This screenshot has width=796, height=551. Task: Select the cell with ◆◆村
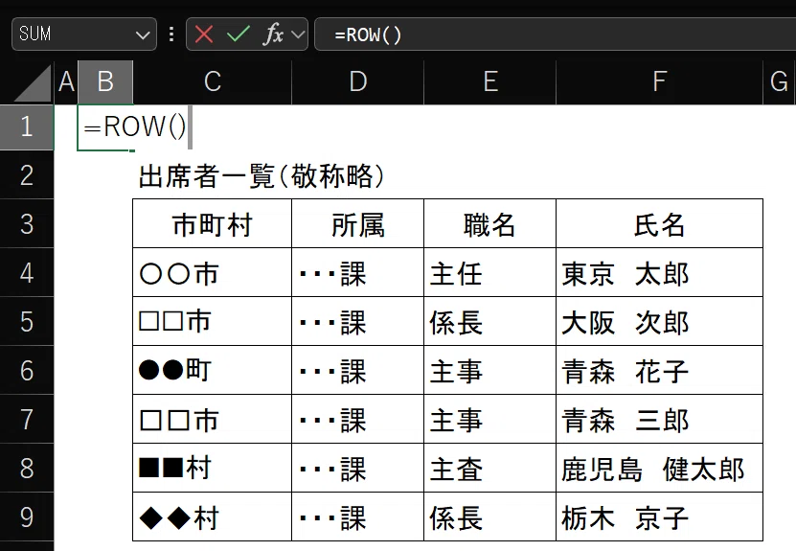coord(213,517)
